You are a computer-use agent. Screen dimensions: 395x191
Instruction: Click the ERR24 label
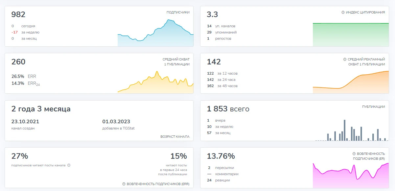click(34, 84)
